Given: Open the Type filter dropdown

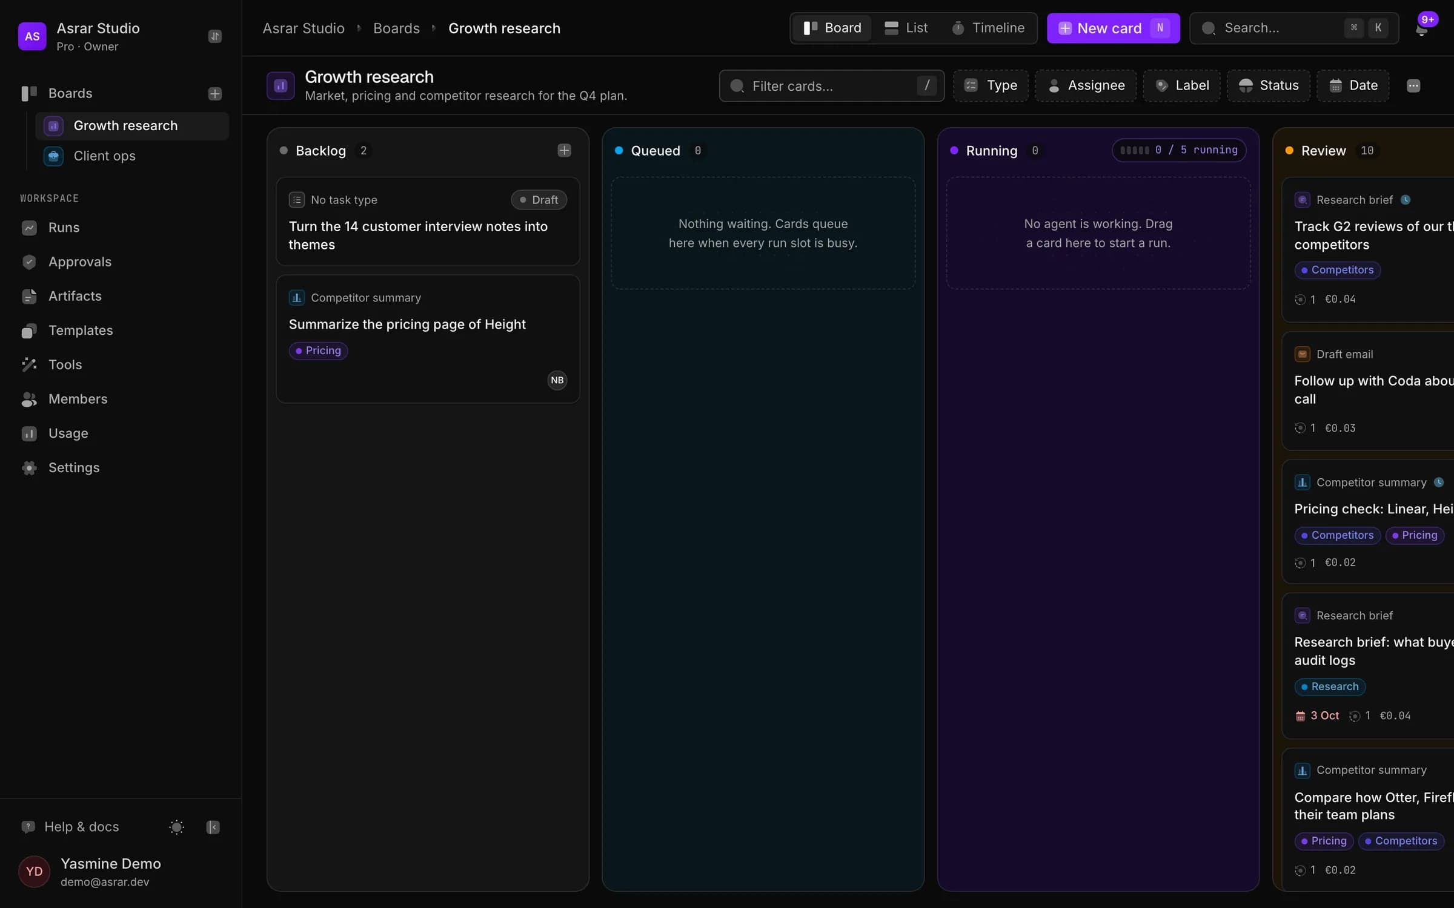Looking at the screenshot, I should click(x=991, y=86).
